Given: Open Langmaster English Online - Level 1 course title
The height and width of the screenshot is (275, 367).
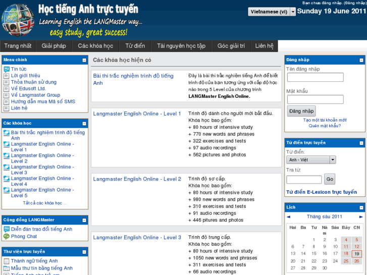Looking at the screenshot, I should click(137, 114).
